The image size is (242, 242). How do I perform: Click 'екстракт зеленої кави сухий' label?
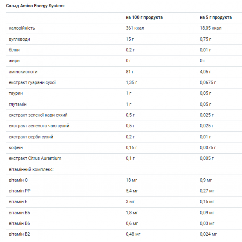[x=38, y=115]
